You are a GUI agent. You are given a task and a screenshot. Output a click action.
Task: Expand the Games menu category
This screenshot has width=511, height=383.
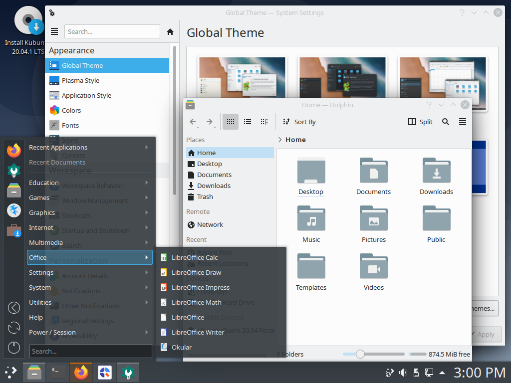[90, 197]
